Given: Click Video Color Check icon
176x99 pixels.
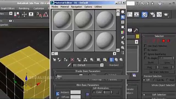Looking at the screenshot, I should [x=123, y=32].
